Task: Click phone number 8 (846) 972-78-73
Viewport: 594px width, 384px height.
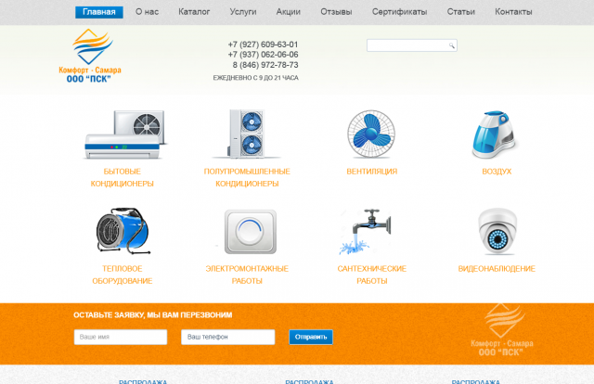Action: point(265,65)
